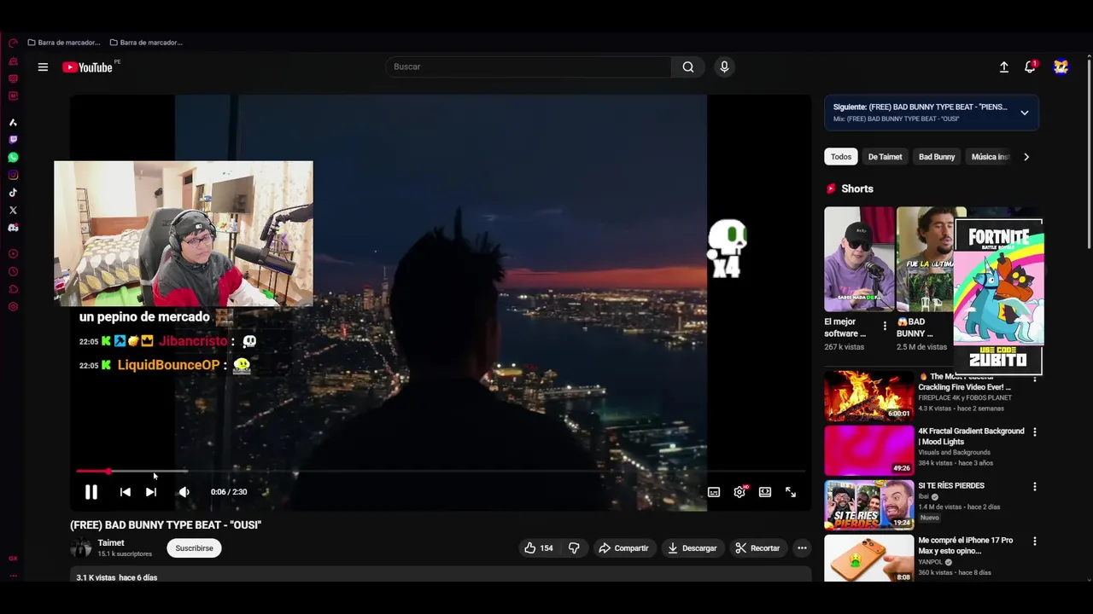Open options for 'El mejor software' short
Image resolution: width=1093 pixels, height=614 pixels.
coord(885,326)
